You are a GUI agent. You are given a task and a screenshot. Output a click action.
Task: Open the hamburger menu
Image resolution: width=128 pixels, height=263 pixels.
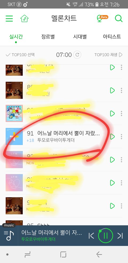coord(9,18)
